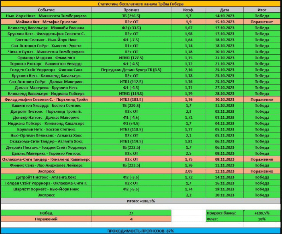Select the date cell 14.10.2023

tap(224, 16)
